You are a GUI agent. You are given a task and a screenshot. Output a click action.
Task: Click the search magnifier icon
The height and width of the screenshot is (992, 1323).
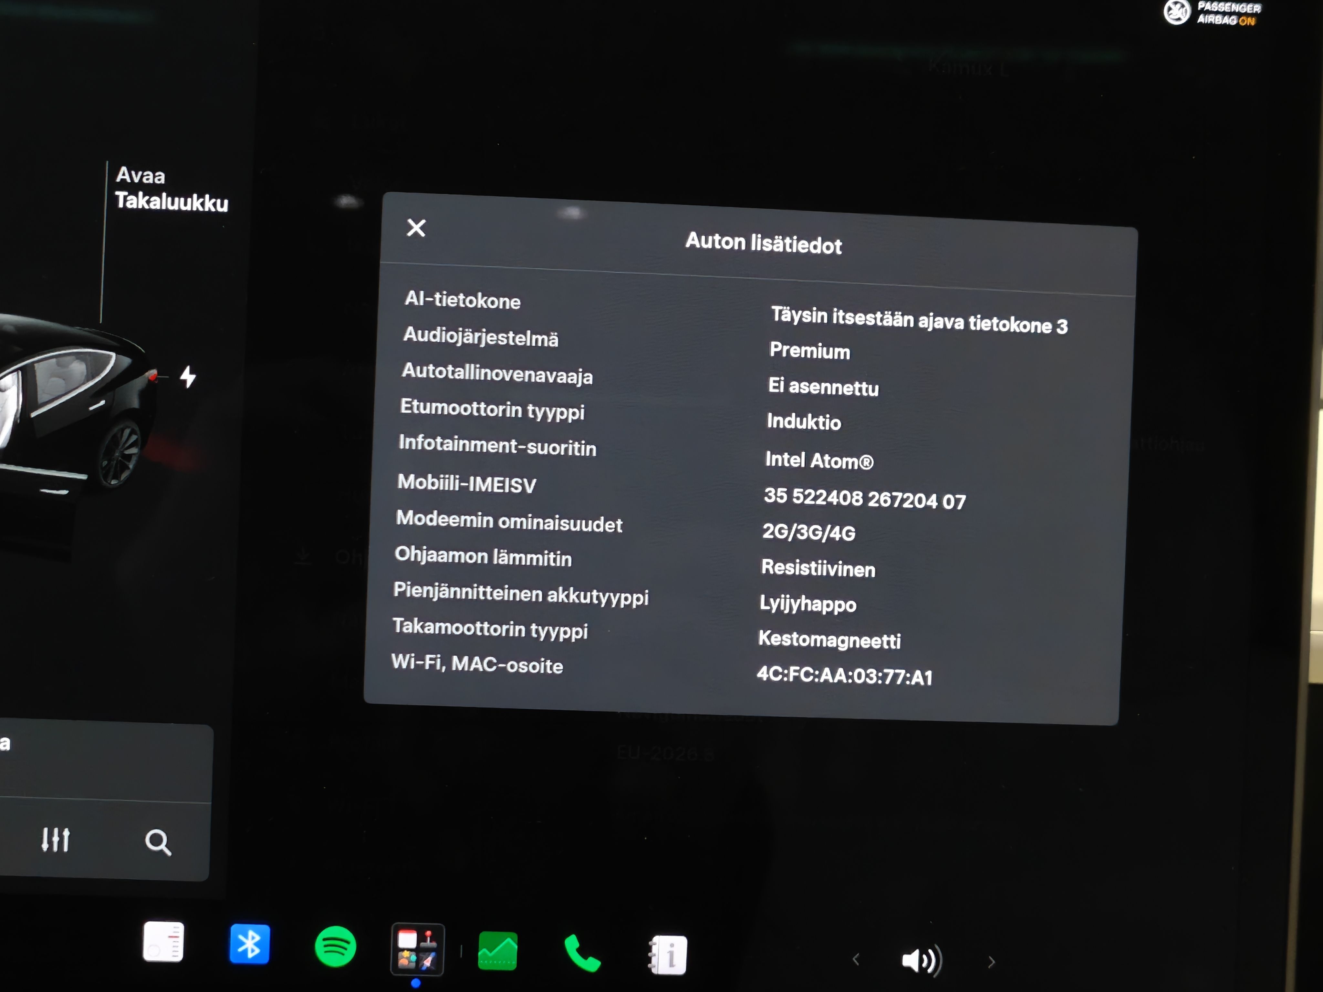[x=158, y=842]
